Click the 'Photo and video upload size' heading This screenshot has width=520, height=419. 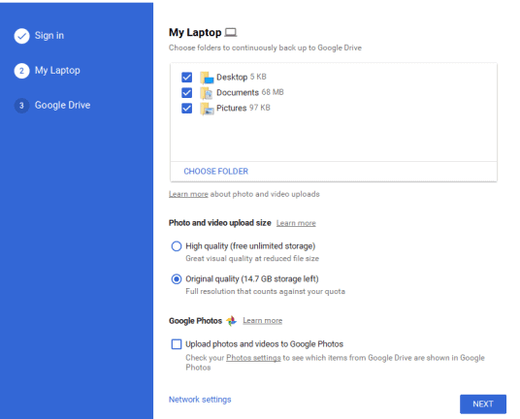click(x=220, y=223)
